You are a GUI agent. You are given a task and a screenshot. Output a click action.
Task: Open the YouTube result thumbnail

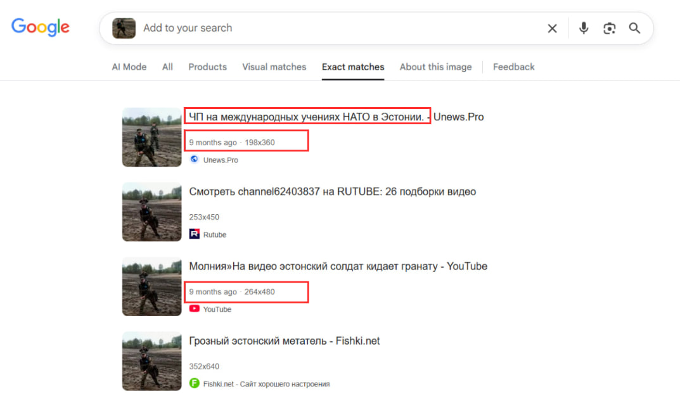152,286
